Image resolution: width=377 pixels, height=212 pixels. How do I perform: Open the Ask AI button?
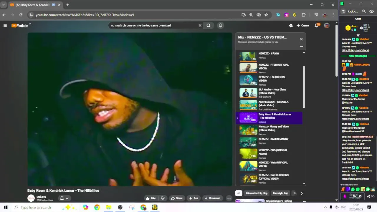pyautogui.click(x=193, y=198)
